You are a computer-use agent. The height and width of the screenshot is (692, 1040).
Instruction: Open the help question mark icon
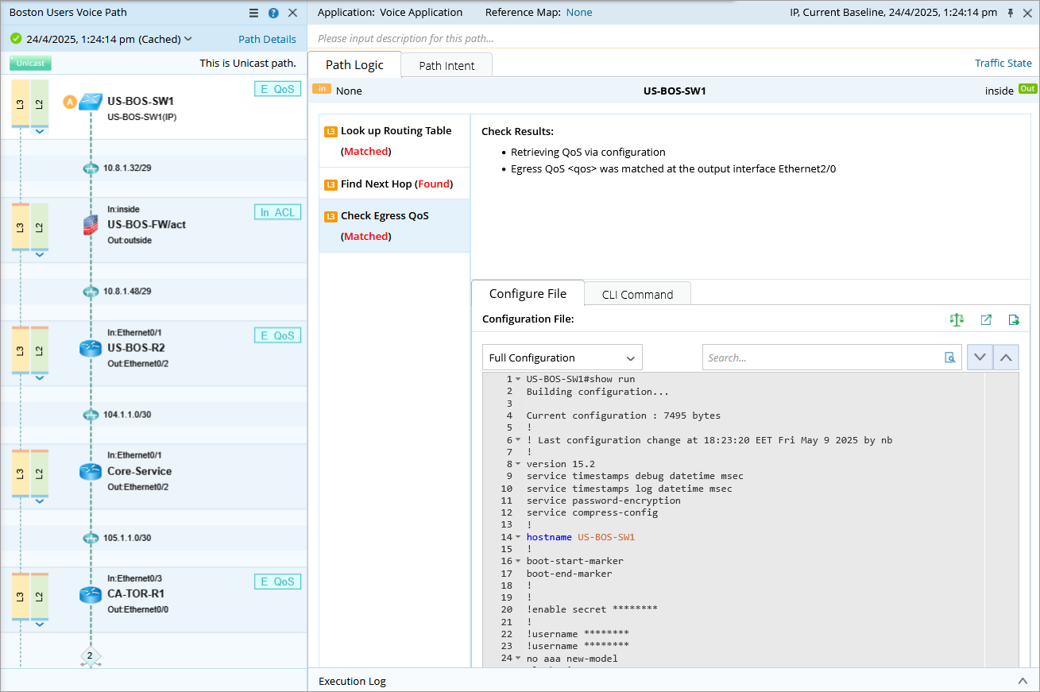click(x=273, y=13)
